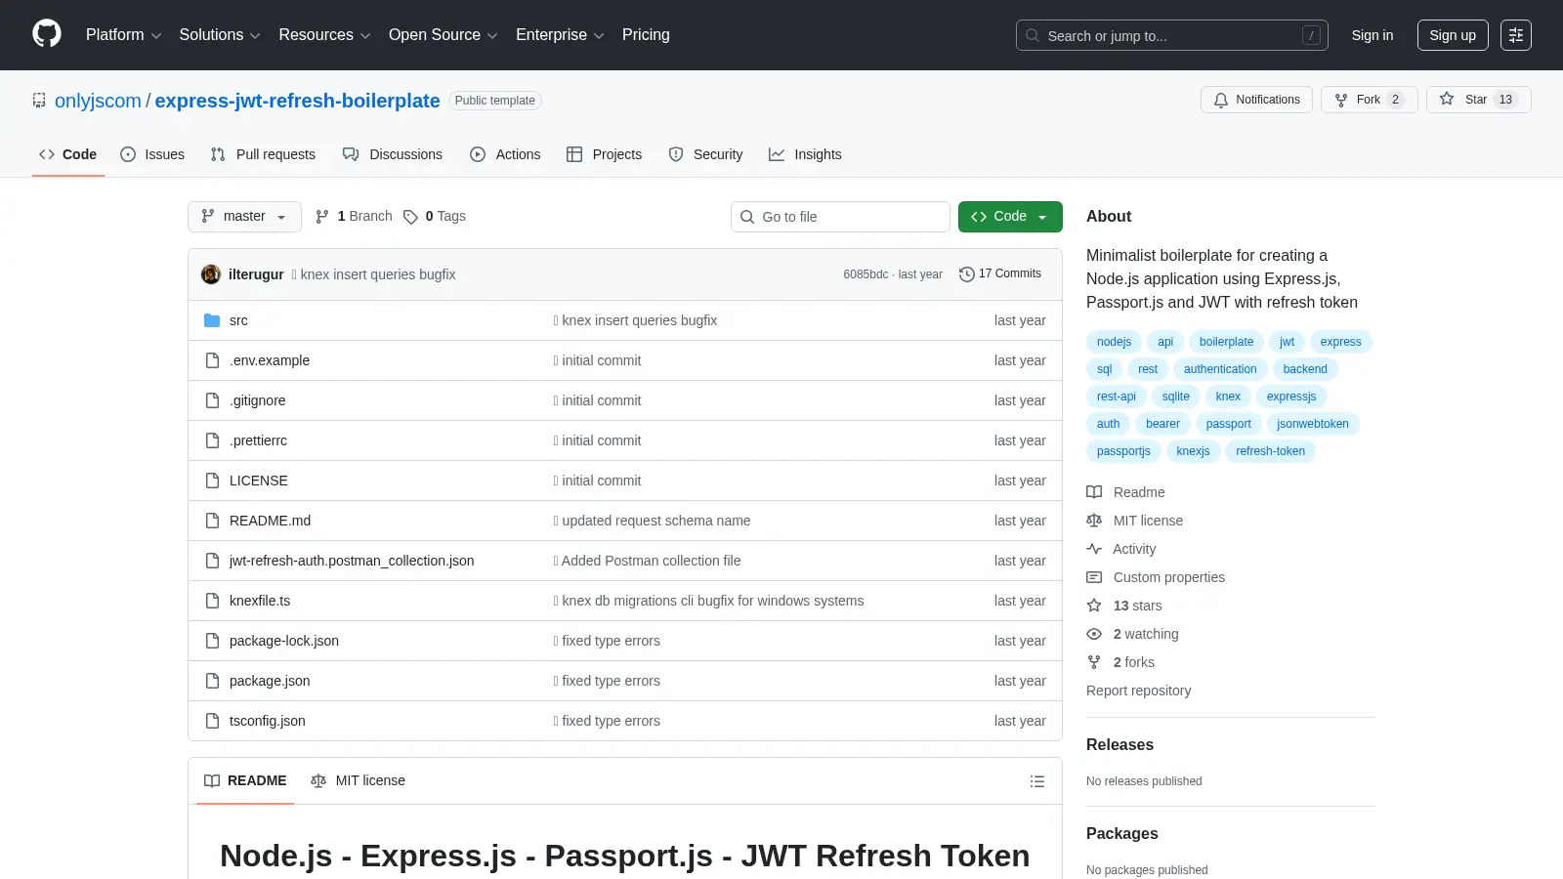Click the Go to file search field

tap(840, 217)
